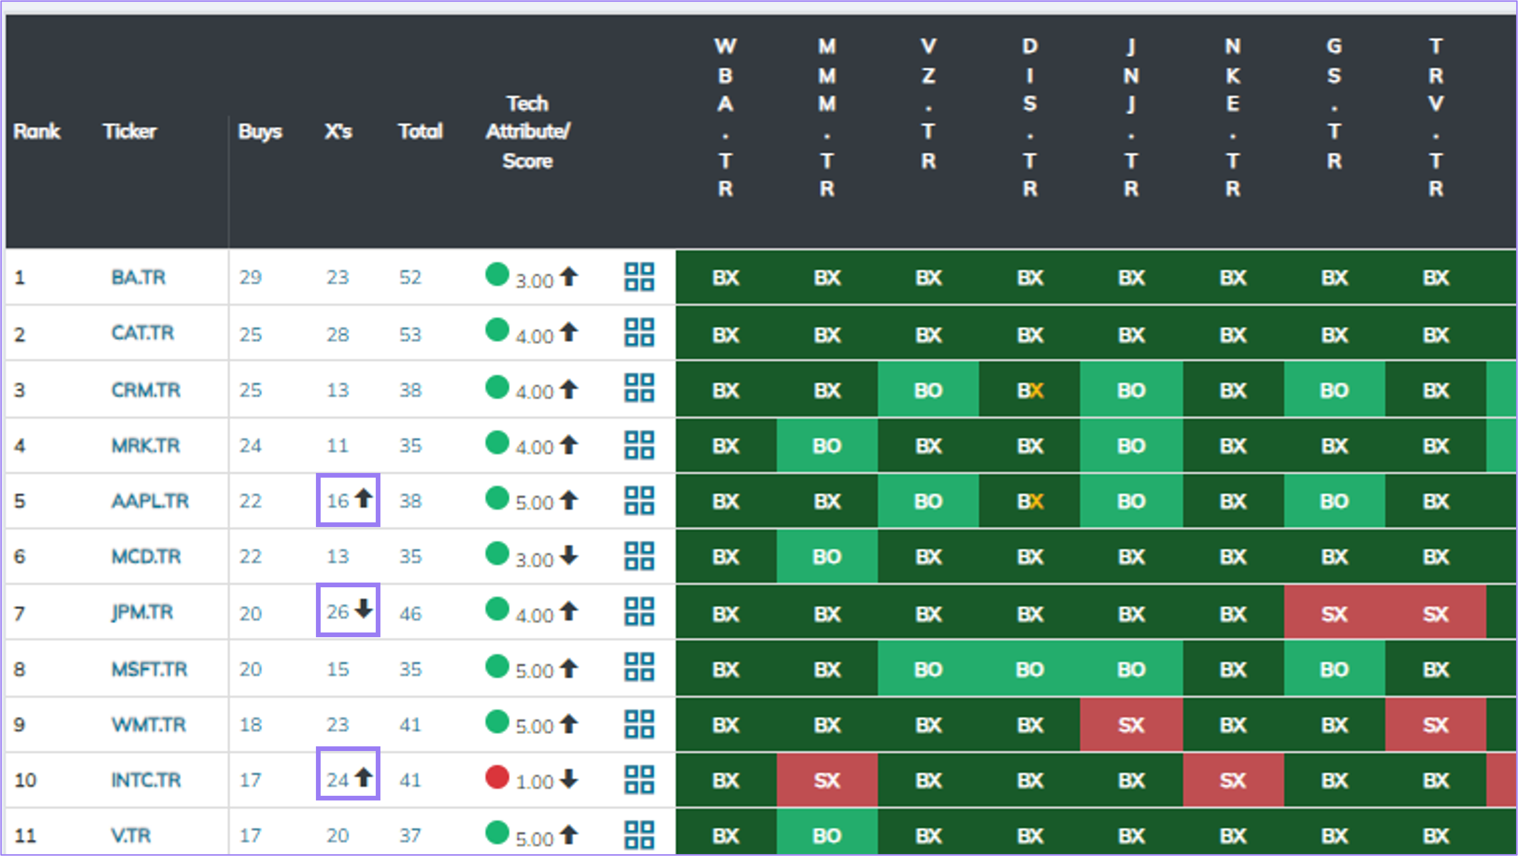Click the BO cell for MRK.TR under MMM.TR
1518x856 pixels.
(x=826, y=445)
